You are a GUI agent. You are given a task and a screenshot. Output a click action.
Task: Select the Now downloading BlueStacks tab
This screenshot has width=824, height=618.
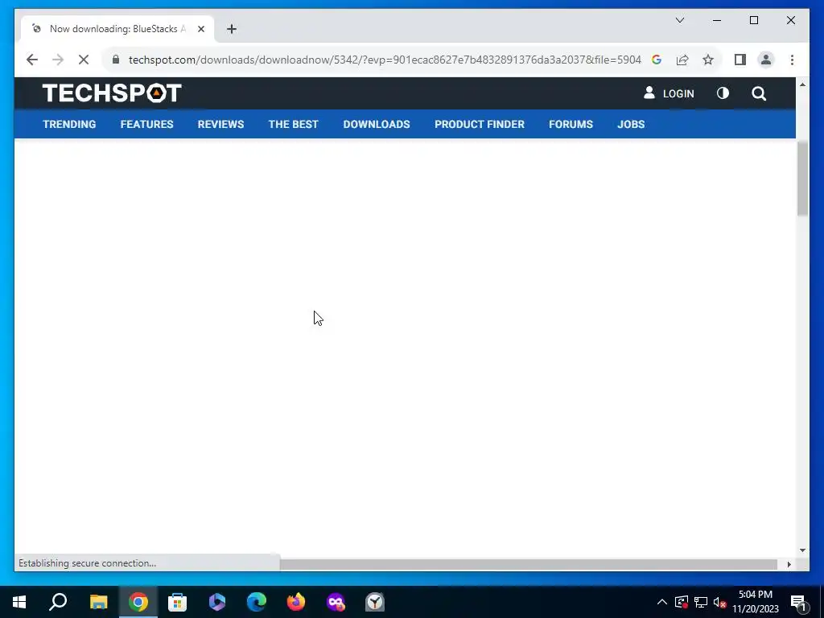[117, 29]
